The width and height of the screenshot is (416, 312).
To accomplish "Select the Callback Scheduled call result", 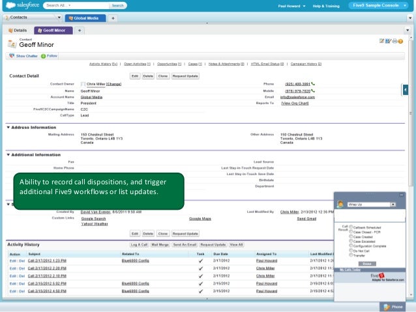I will tap(351, 227).
